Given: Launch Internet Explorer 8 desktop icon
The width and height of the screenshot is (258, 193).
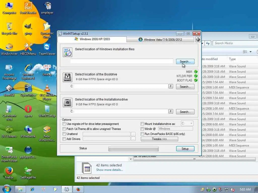Looking at the screenshot, I should (x=28, y=72).
